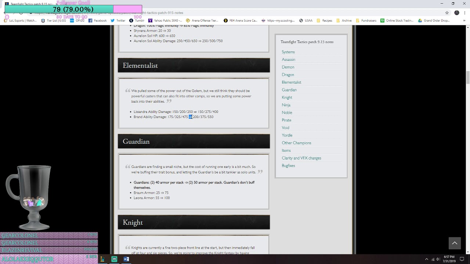Open the LoL Esports bookmark
This screenshot has width=470, height=264.
coord(20,21)
